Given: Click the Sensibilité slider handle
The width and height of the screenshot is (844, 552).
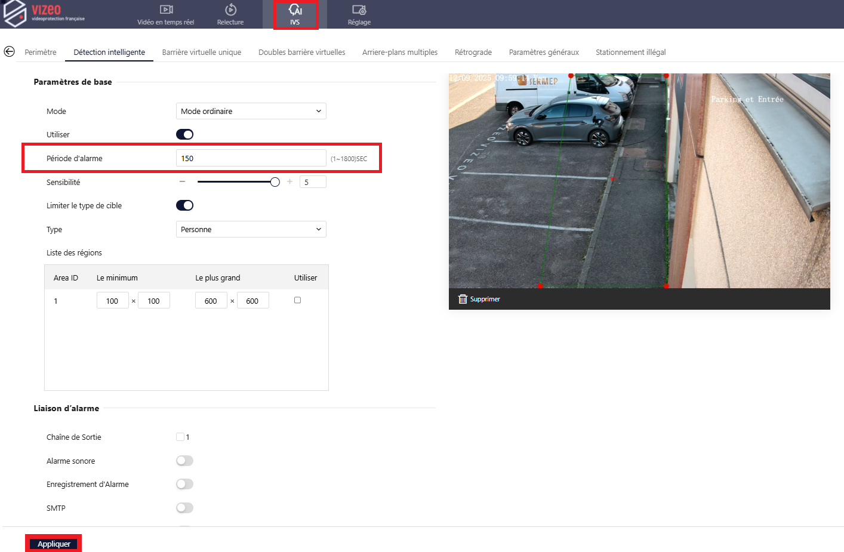Looking at the screenshot, I should click(275, 182).
